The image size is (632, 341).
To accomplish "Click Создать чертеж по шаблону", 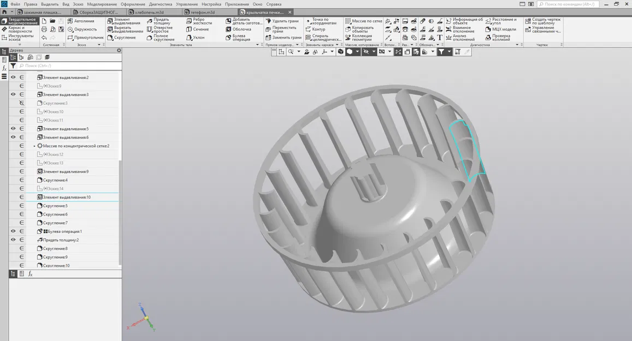I will 543,21.
